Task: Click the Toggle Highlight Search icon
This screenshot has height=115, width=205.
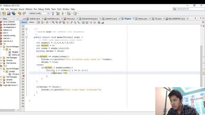Action: pyautogui.click(x=64, y=22)
